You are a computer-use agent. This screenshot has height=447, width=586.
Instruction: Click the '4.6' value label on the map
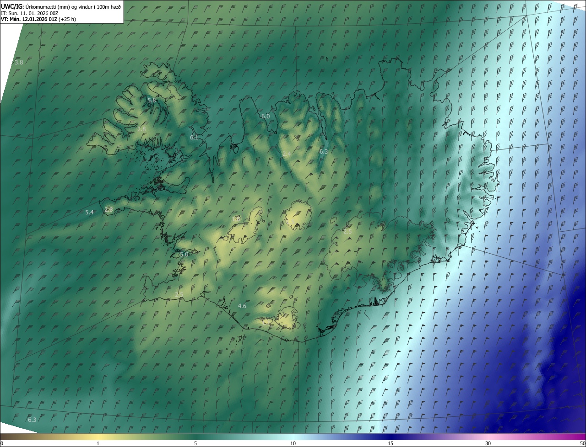pyautogui.click(x=243, y=306)
